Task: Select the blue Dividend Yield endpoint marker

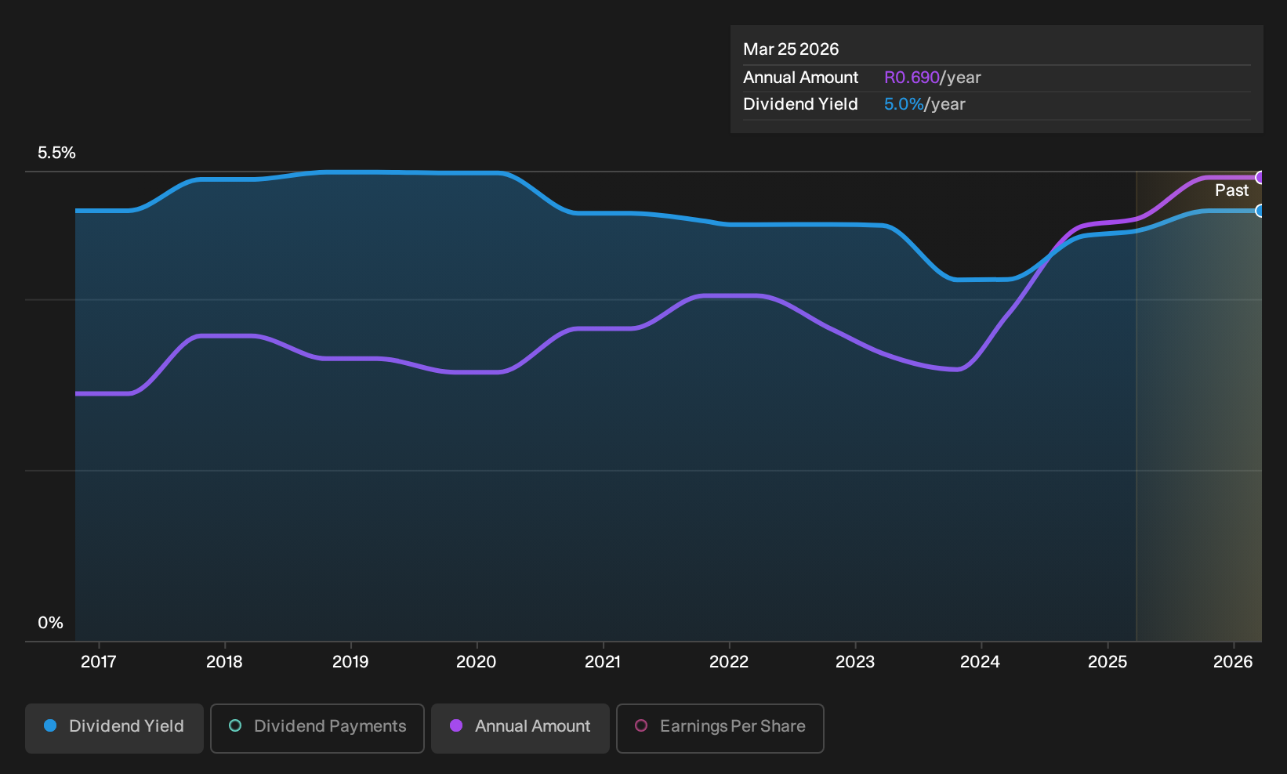Action: pos(1260,211)
